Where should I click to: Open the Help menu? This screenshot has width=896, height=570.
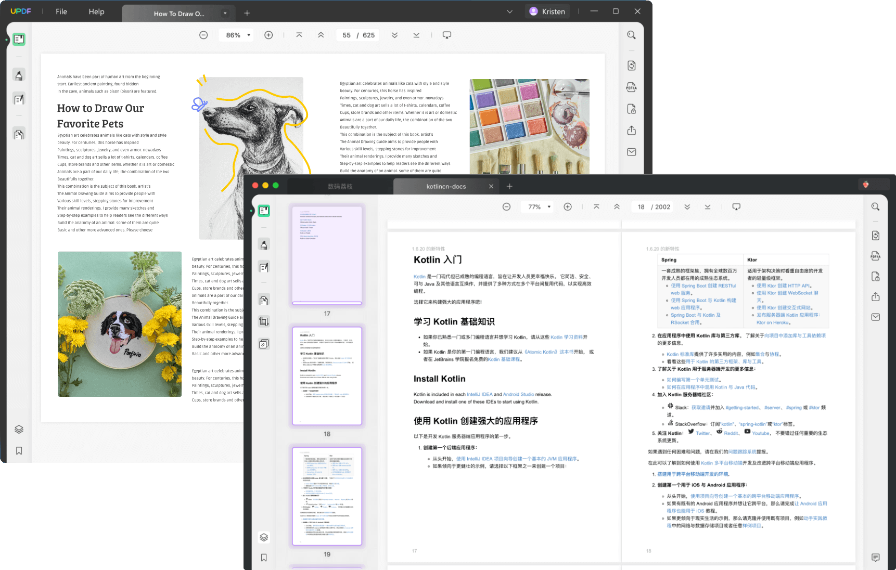click(96, 11)
